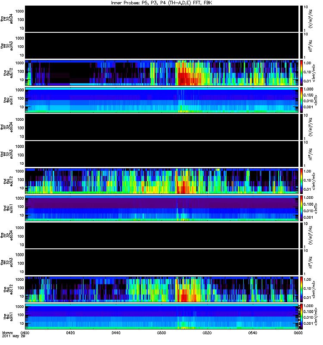The width and height of the screenshot is (323, 345).
Task: Click the color bar of tha fbk scm1 panel
Action: 301,100
